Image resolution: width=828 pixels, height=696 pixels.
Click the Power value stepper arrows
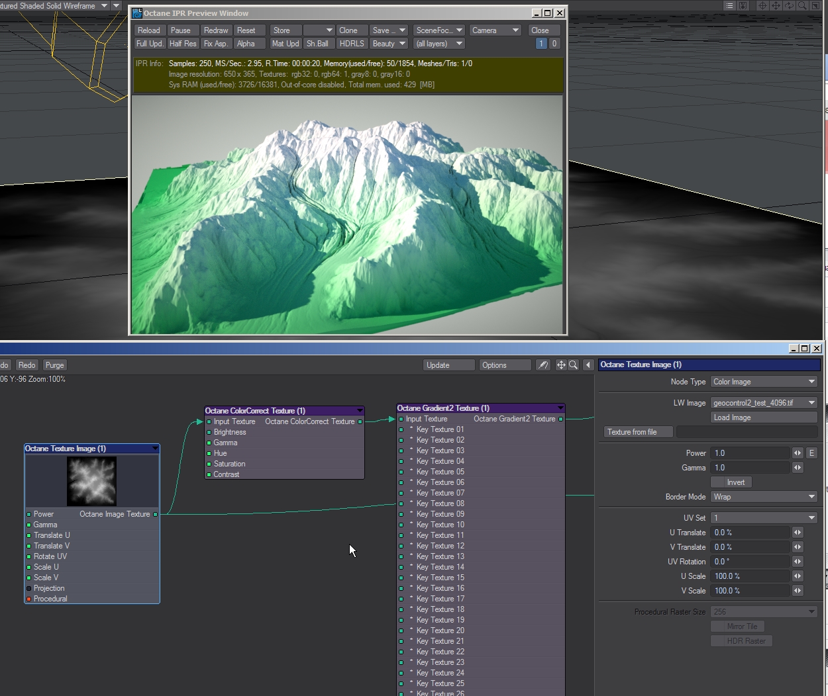798,453
